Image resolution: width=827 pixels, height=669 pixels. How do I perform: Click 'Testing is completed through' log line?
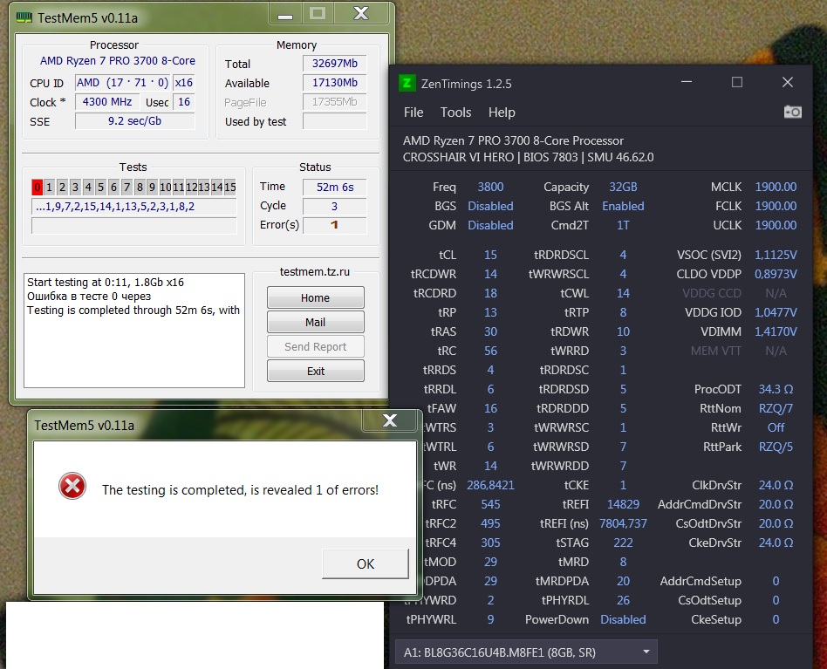pyautogui.click(x=133, y=310)
